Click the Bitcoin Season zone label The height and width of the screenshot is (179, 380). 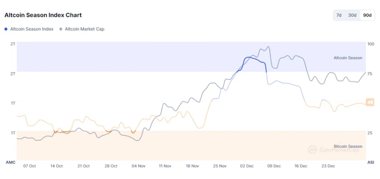[x=348, y=146]
